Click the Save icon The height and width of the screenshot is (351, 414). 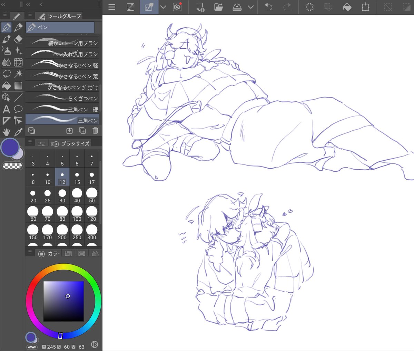tap(237, 7)
